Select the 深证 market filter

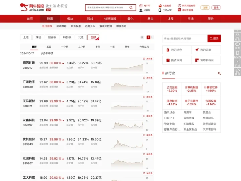click(x=38, y=37)
